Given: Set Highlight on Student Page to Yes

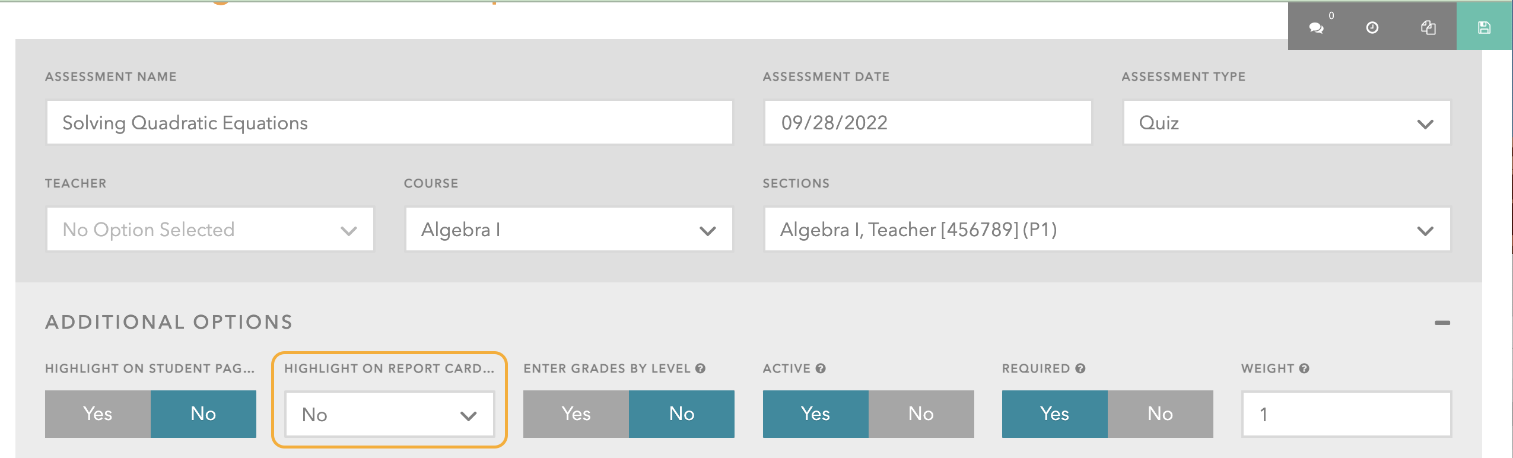Looking at the screenshot, I should click(98, 414).
